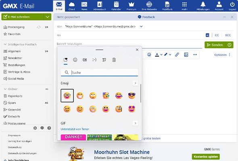Click Vertrag hier kündigen link
Viewport: 238px width, 161px height.
click(x=20, y=141)
